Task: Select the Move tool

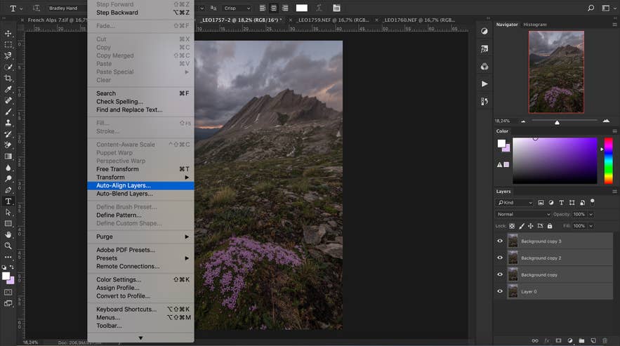Action: pos(8,34)
